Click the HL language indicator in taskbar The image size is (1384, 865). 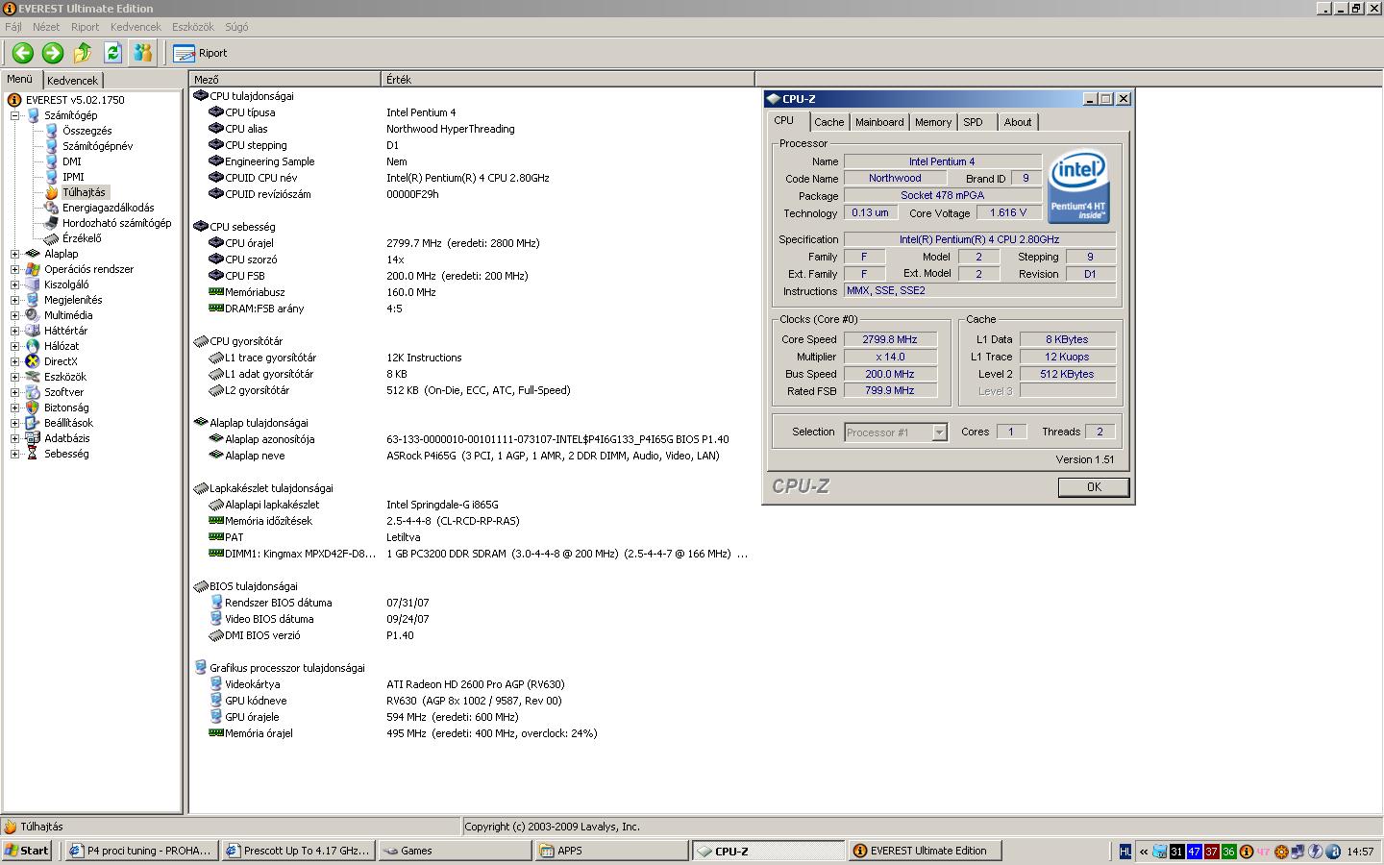(x=1125, y=852)
